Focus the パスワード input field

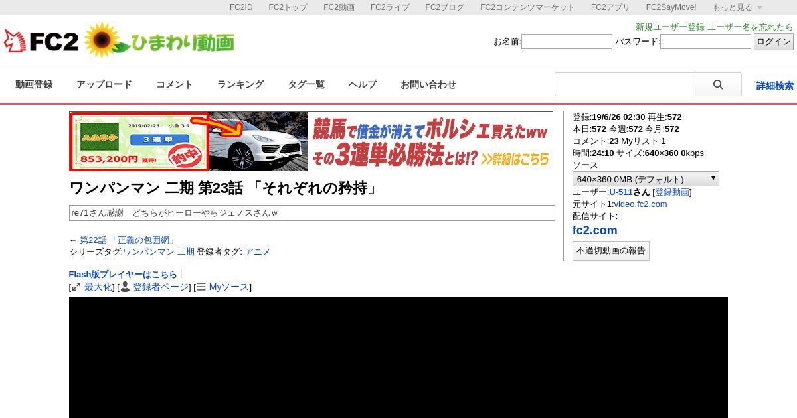tap(705, 42)
